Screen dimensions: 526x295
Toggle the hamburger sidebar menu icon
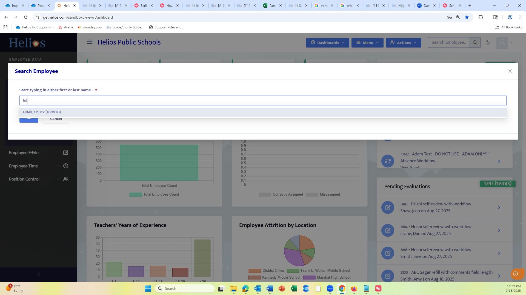click(x=90, y=42)
